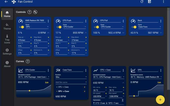
Task: Open Case Fans Function dropdown
Action: coord(71,77)
